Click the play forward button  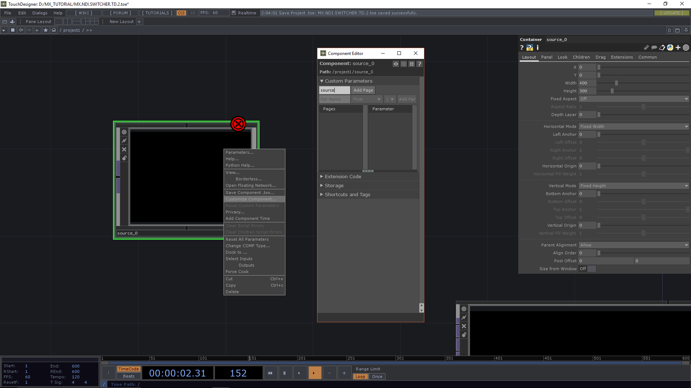[315, 373]
